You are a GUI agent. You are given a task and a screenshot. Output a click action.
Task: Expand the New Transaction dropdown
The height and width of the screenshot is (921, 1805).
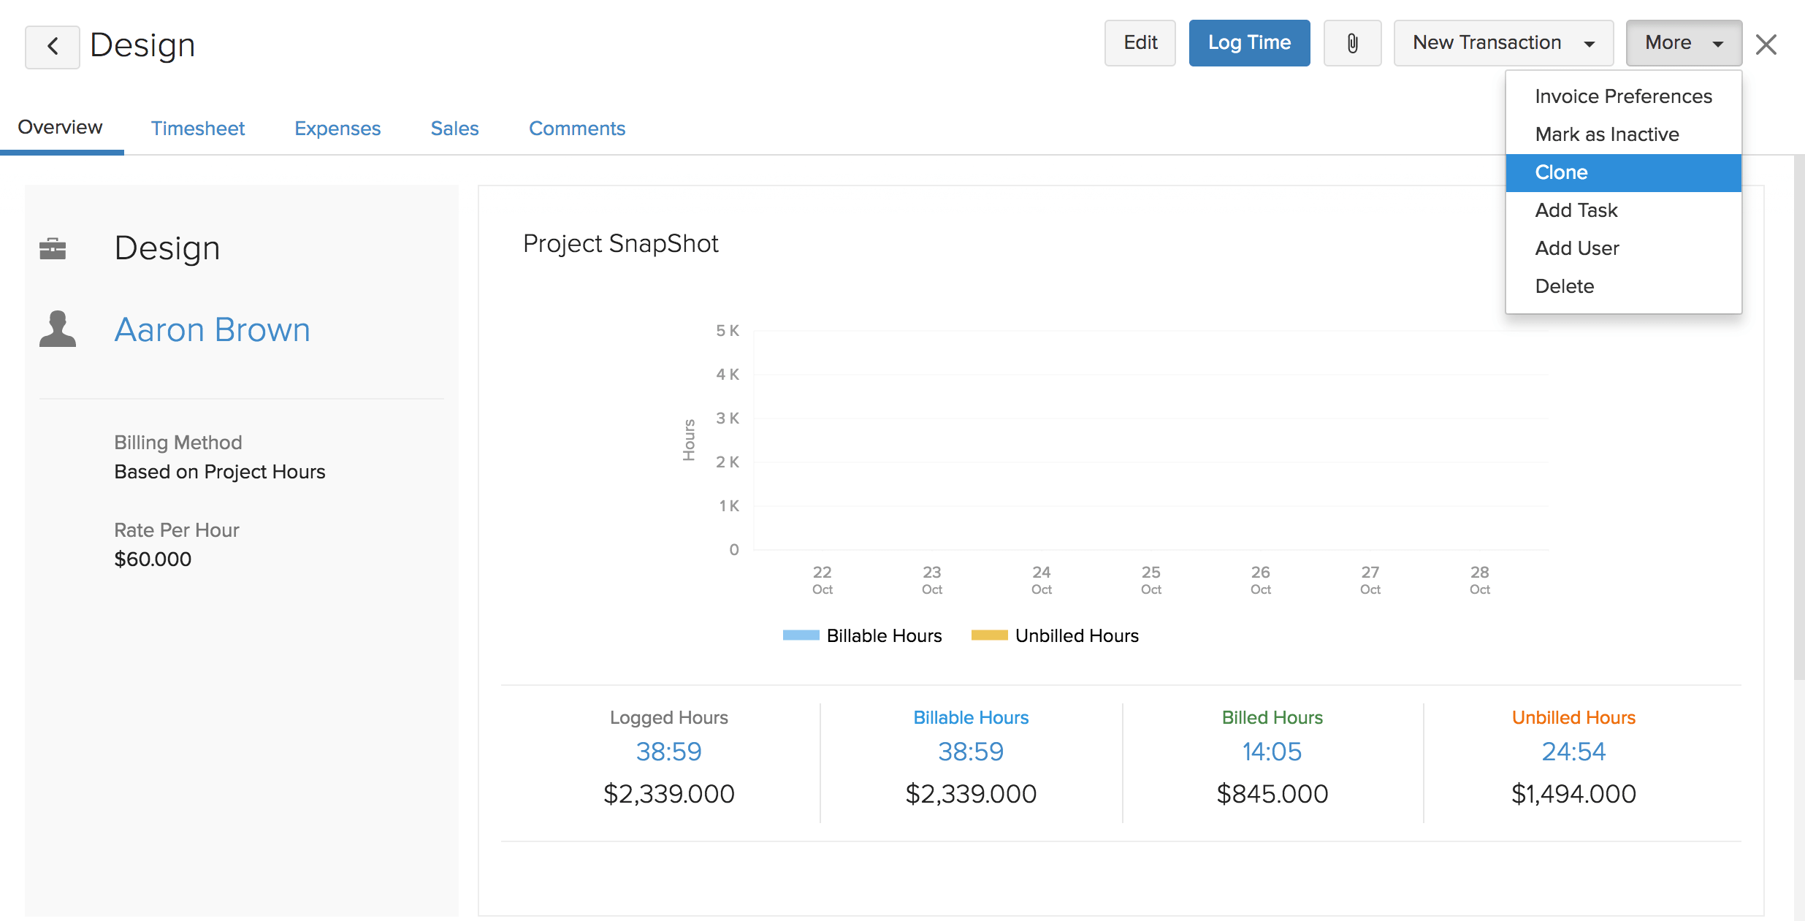coord(1503,43)
